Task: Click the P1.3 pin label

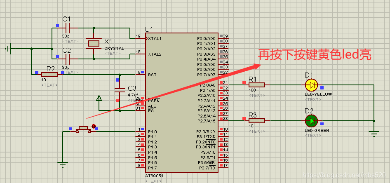Action: tap(152, 147)
